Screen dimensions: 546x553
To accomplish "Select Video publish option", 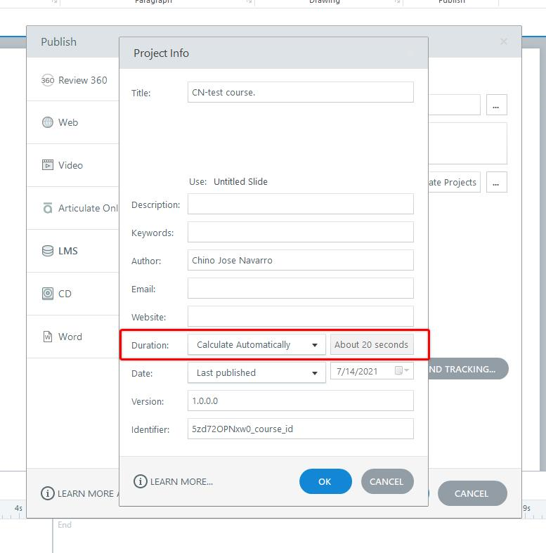I will coord(73,165).
